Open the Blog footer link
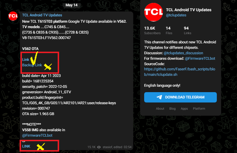The width and height of the screenshot is (237, 153). [172, 108]
